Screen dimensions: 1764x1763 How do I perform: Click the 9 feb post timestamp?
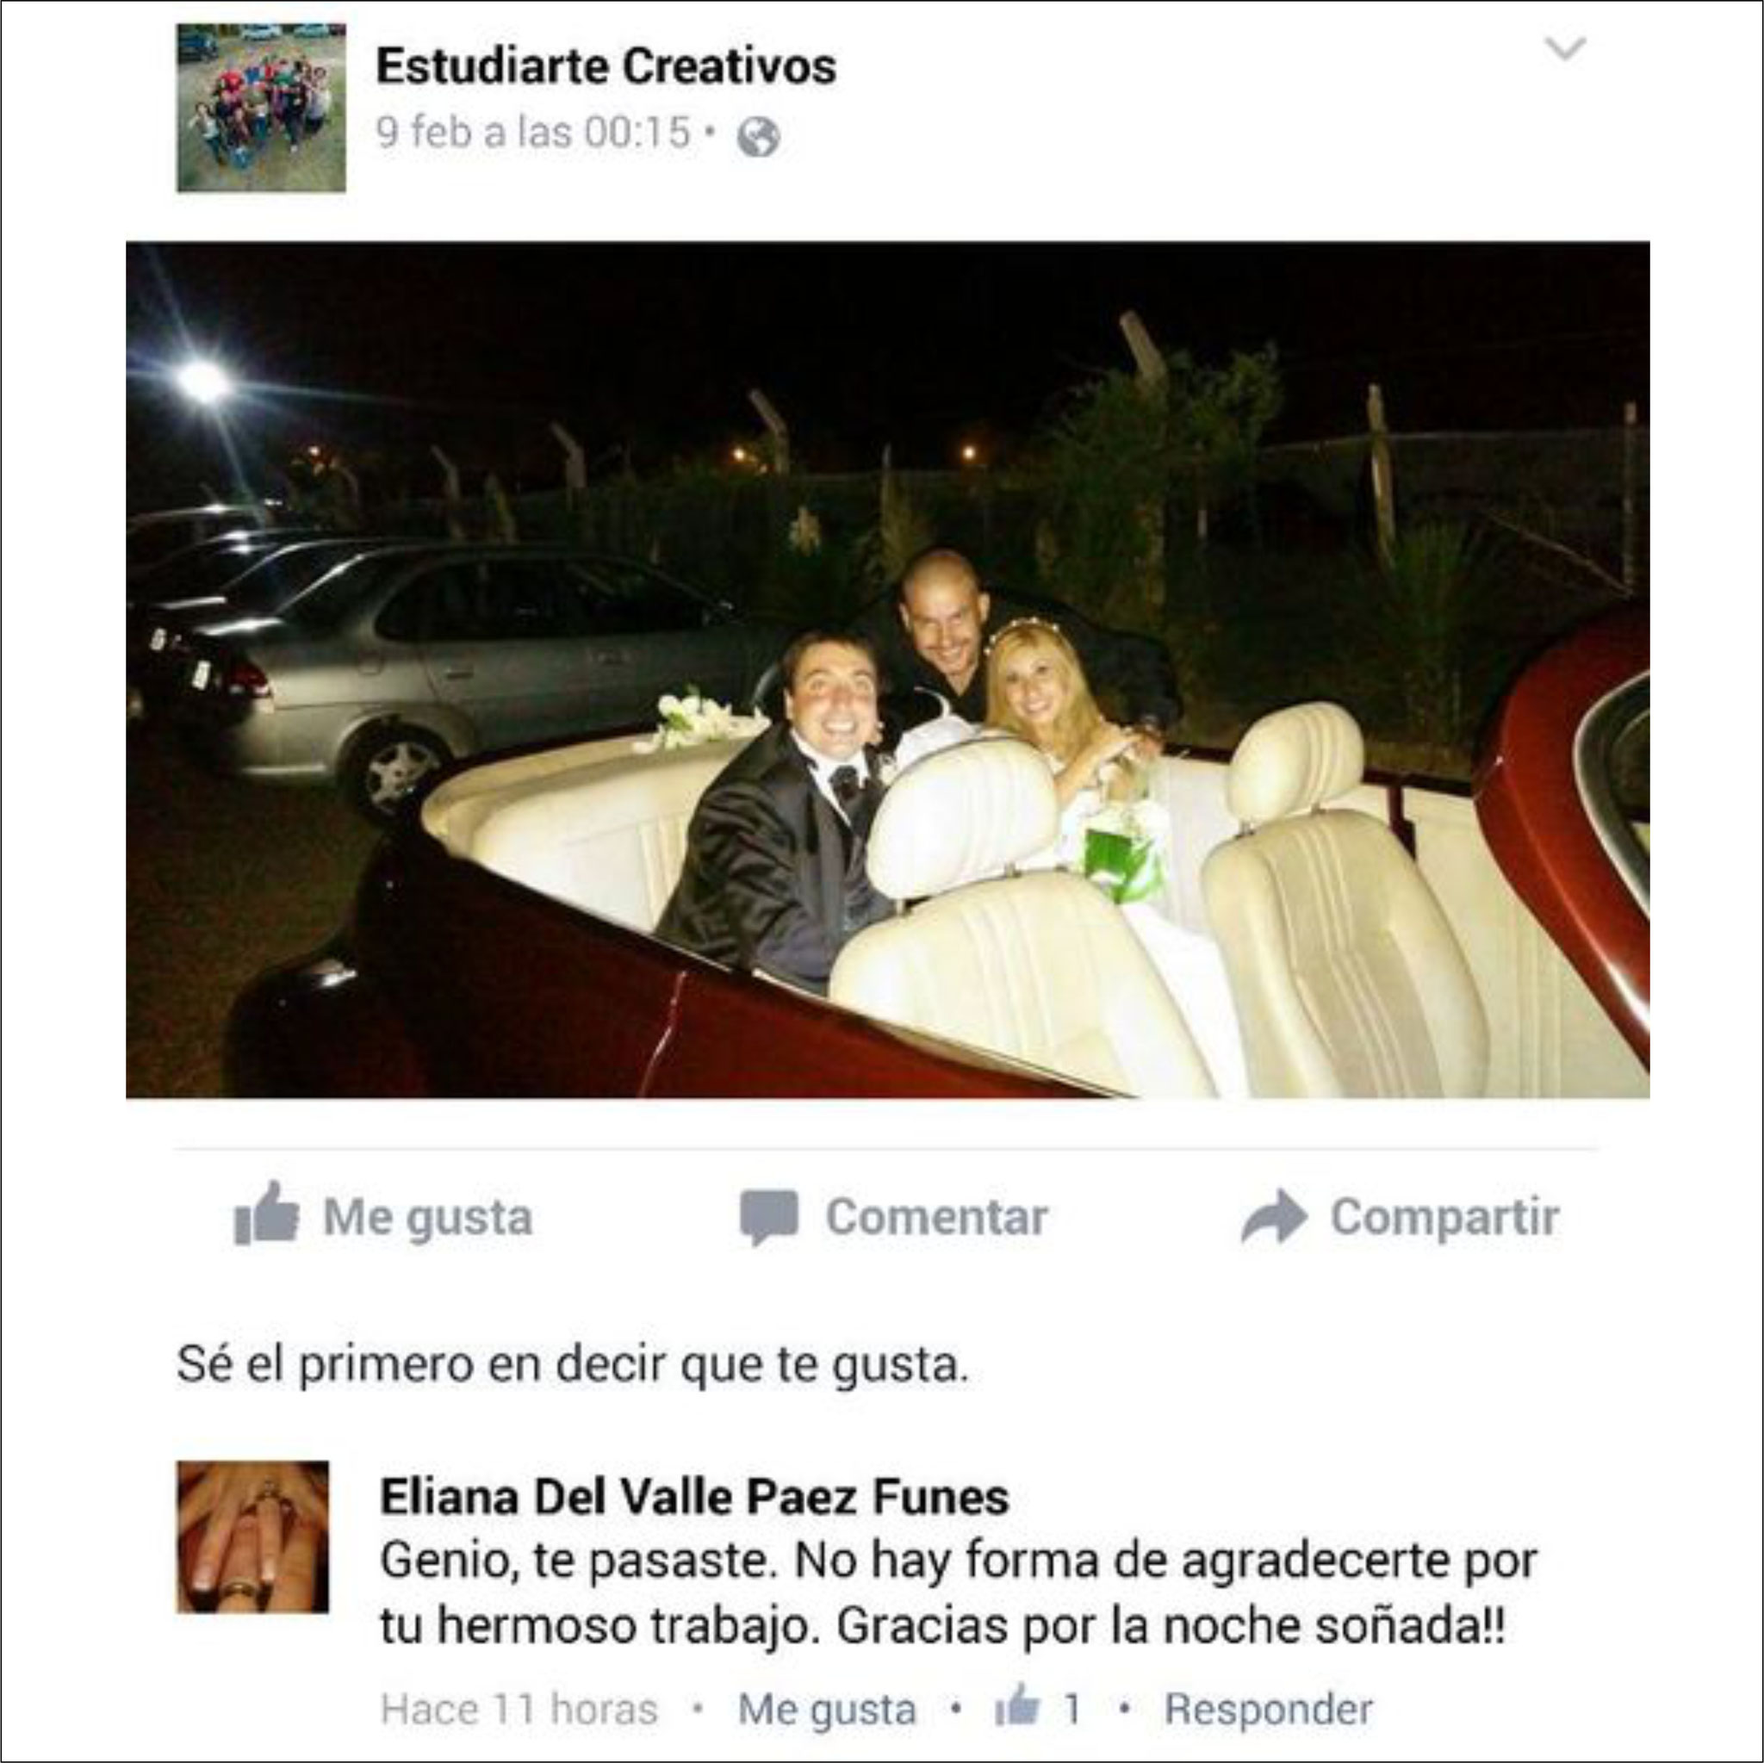tap(533, 133)
